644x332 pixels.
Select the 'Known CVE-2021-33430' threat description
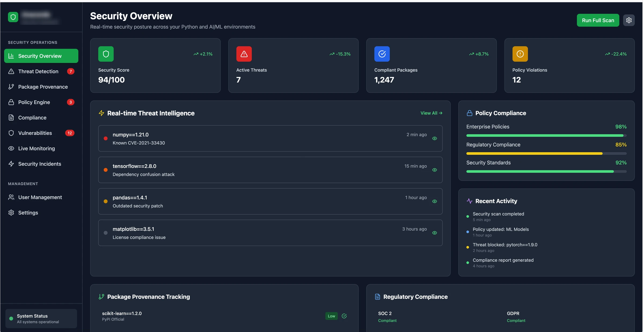139,143
